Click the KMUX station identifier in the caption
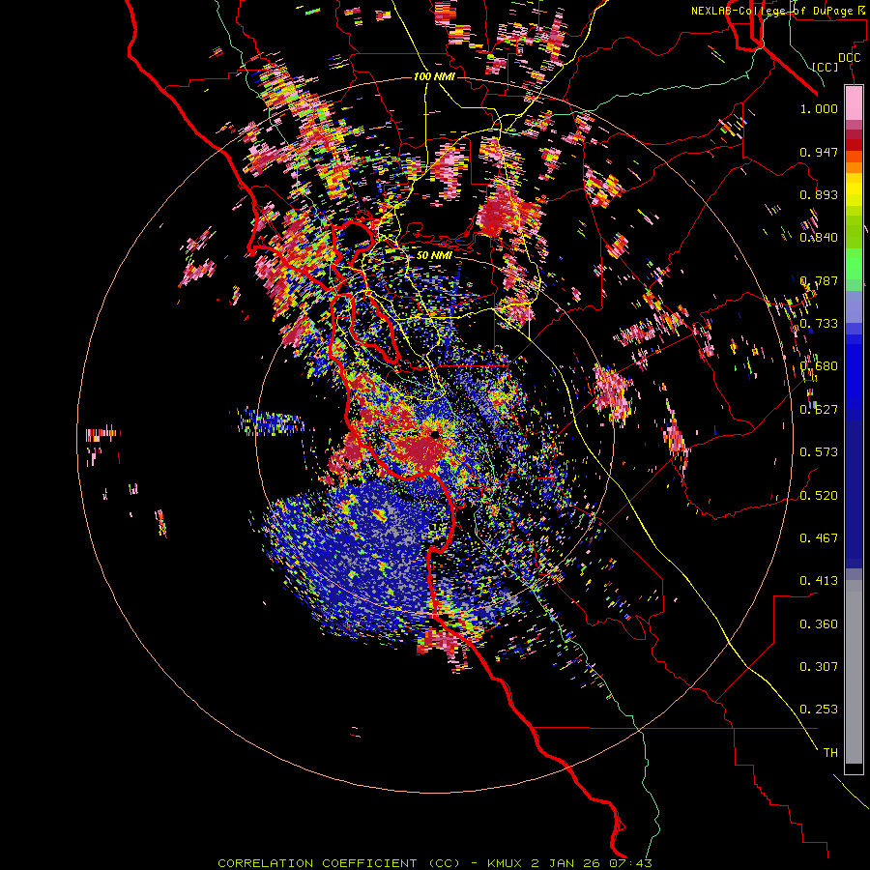 click(505, 863)
